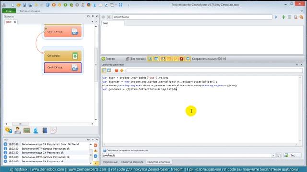The image size is (307, 172).
Task: Toggle yellow lightbulb hint icon
Action: [175, 59]
